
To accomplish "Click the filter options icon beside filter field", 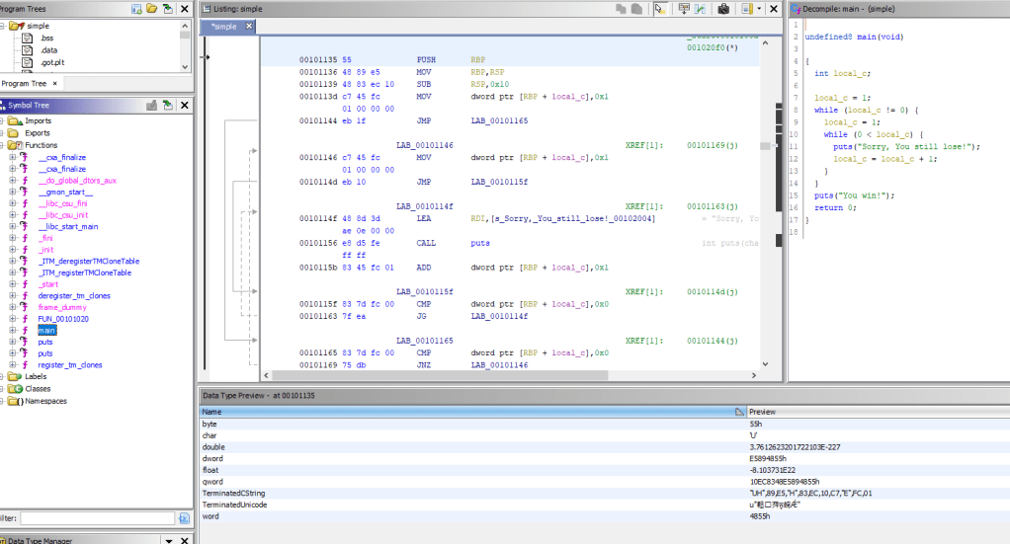I will click(184, 518).
